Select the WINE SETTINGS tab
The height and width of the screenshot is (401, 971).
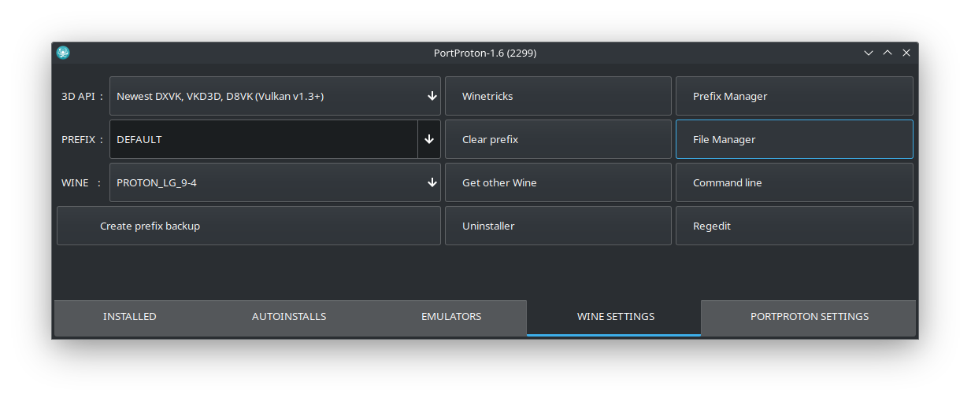(x=615, y=317)
